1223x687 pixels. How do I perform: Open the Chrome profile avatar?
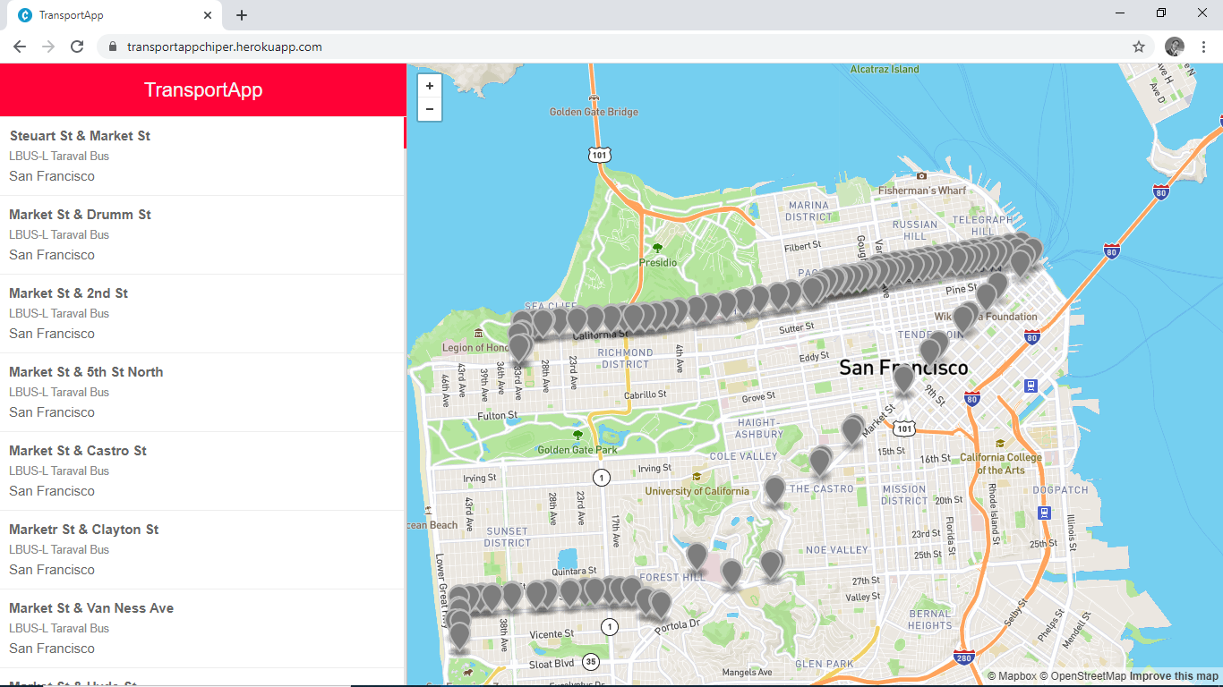point(1175,47)
